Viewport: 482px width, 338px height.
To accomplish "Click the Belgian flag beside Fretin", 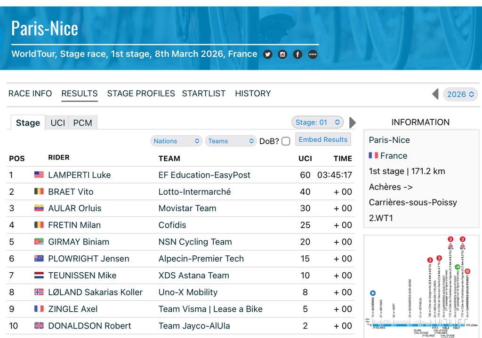I will (x=39, y=225).
